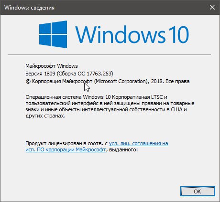Click the OK button
The image size is (220, 202).
click(198, 191)
